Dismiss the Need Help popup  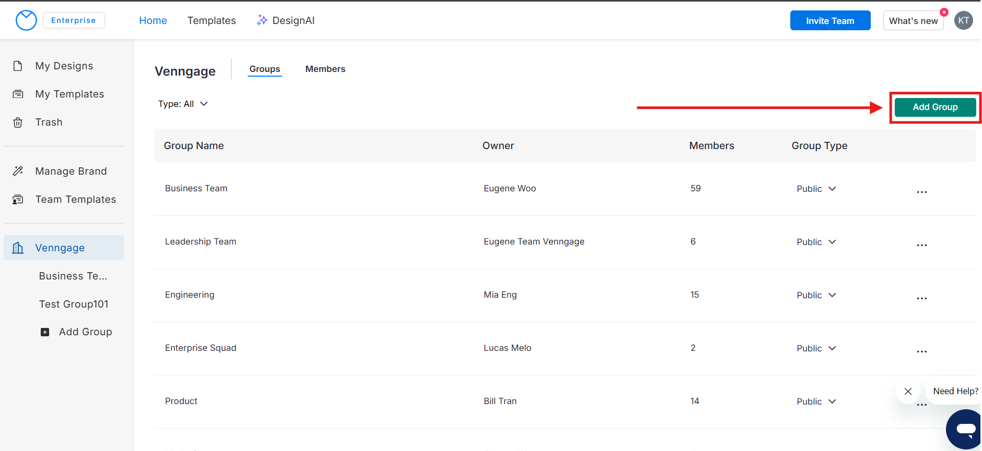coord(908,392)
